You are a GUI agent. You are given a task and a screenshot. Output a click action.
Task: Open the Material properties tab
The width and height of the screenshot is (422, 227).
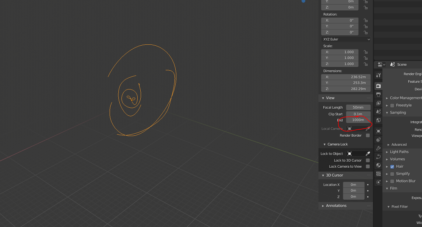[378, 165]
